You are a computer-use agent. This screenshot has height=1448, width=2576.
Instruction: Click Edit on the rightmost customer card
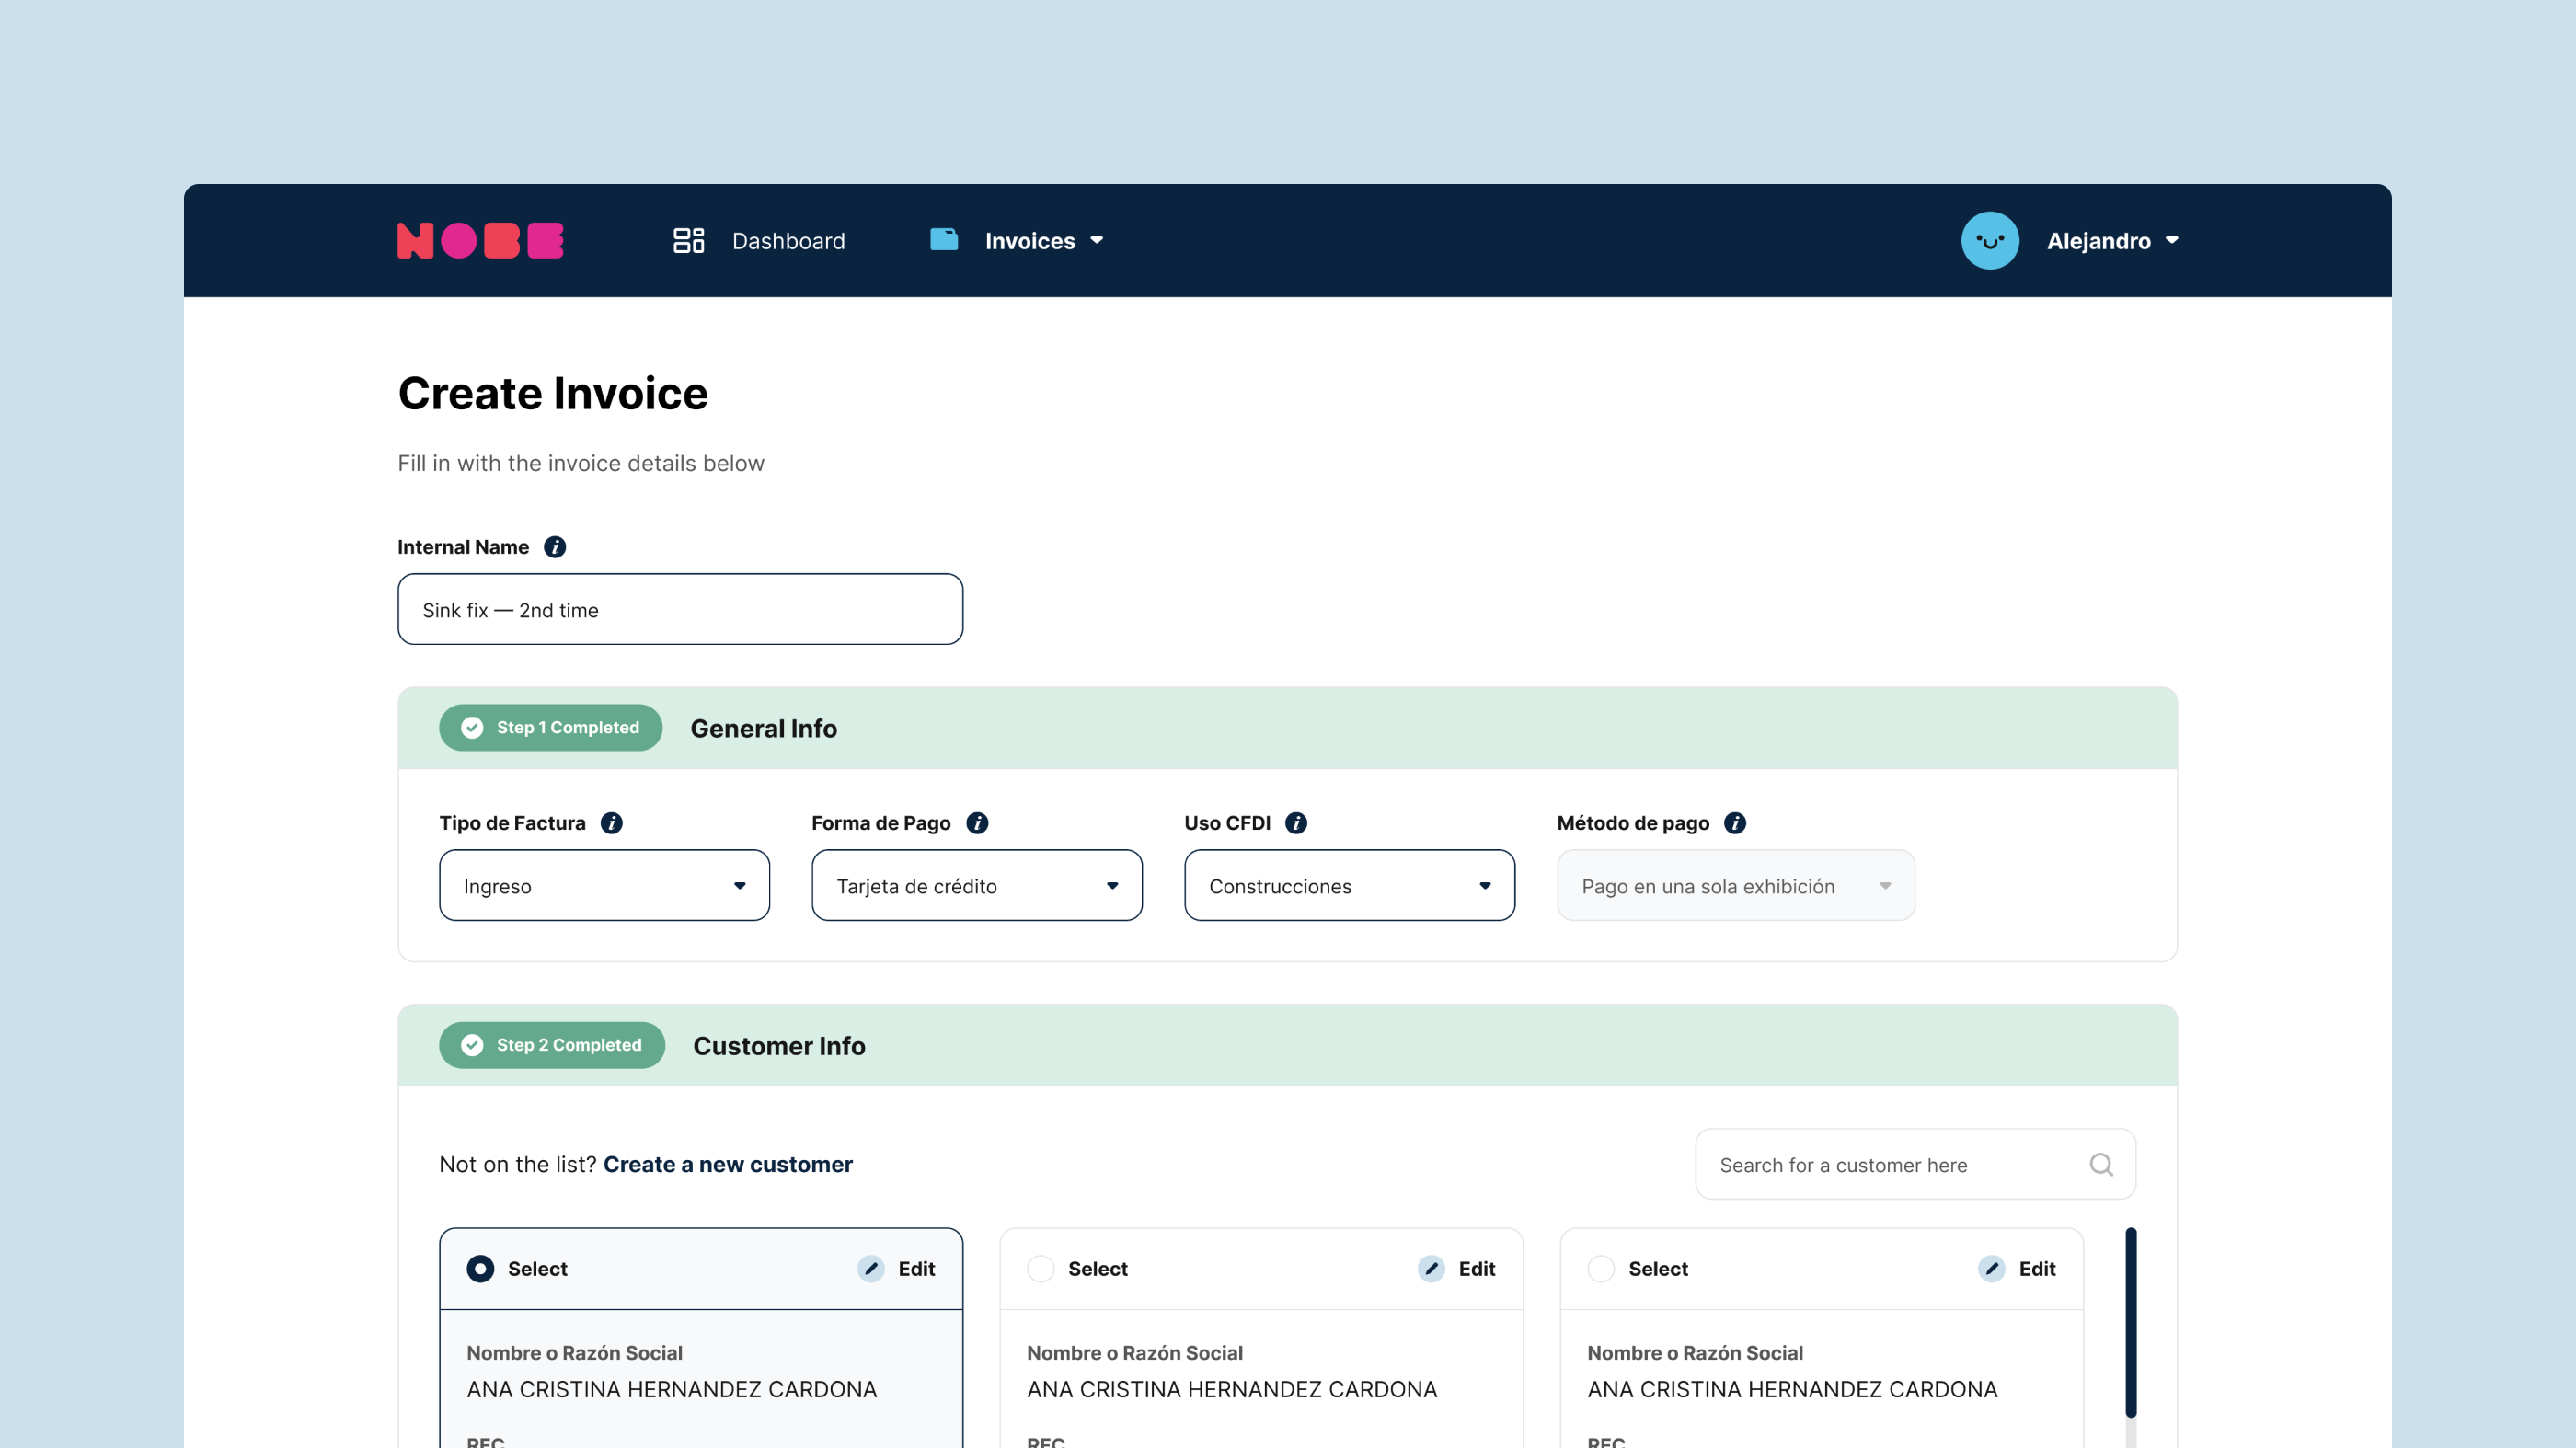(2037, 1269)
